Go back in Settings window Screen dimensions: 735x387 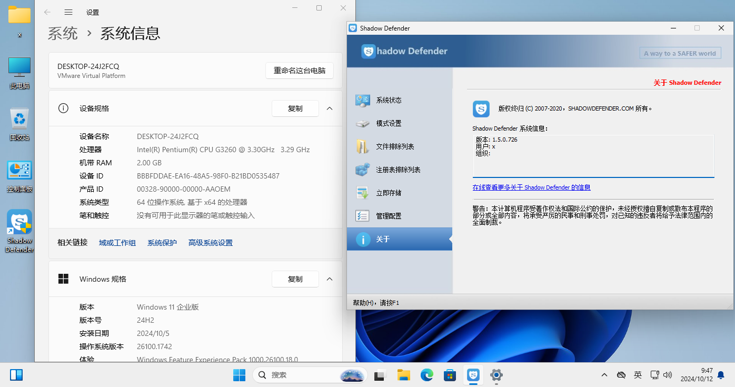pyautogui.click(x=47, y=12)
